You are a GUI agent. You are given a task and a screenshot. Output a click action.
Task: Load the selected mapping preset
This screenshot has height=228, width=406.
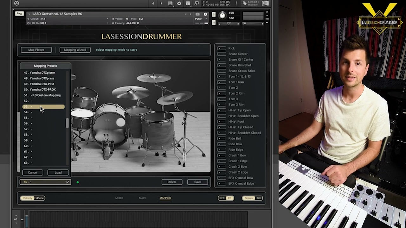[58, 173]
